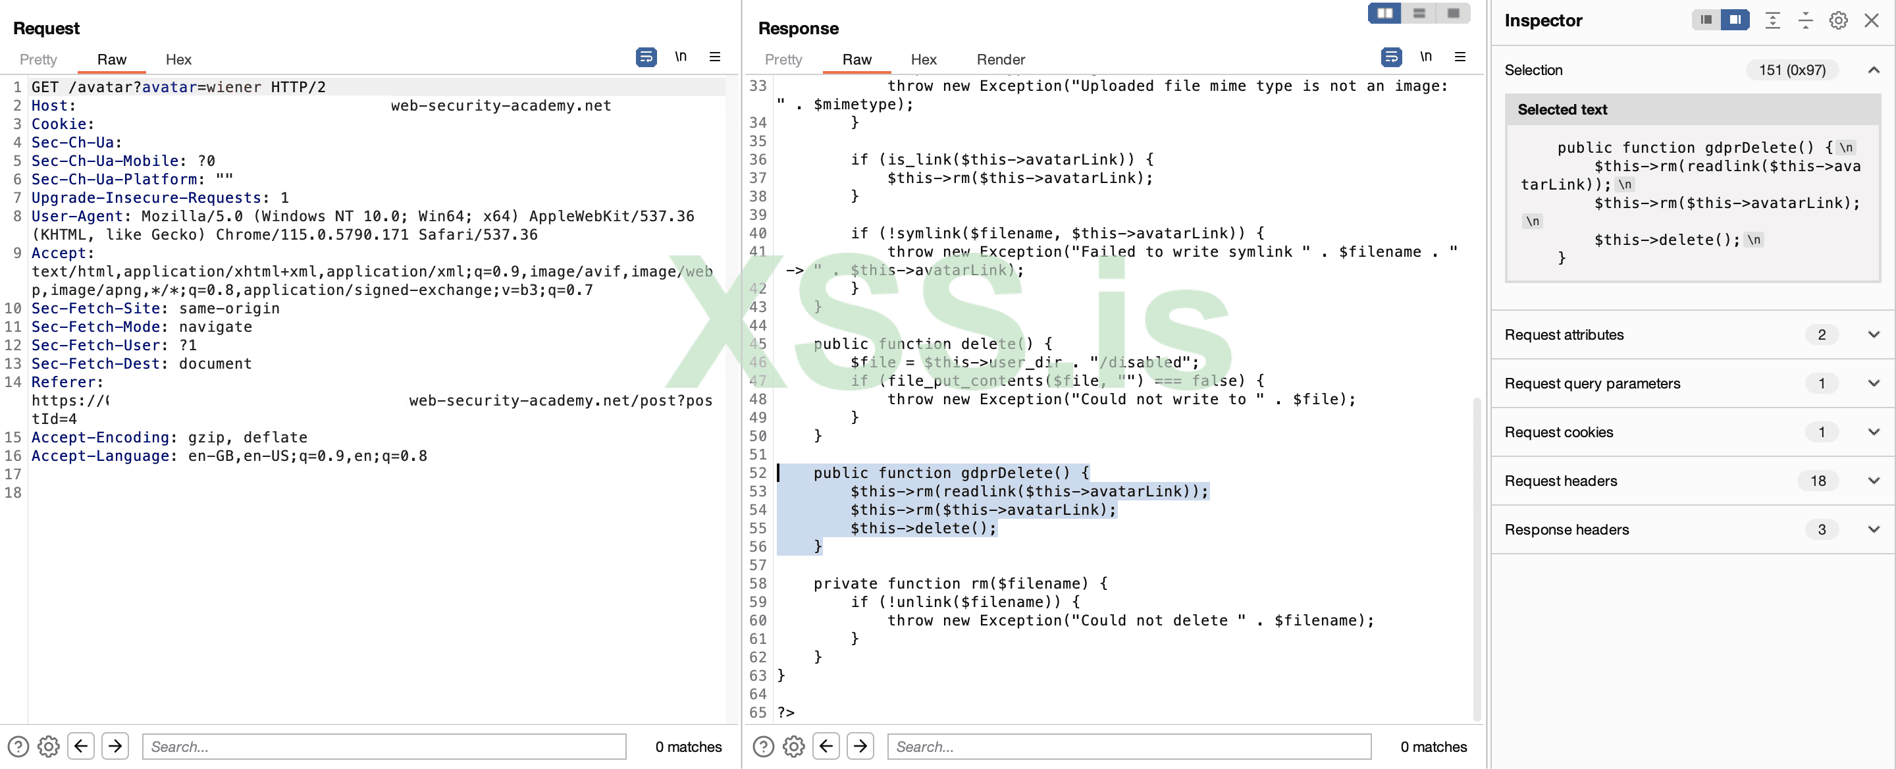
Task: Click Response search settings gear icon
Action: point(793,746)
